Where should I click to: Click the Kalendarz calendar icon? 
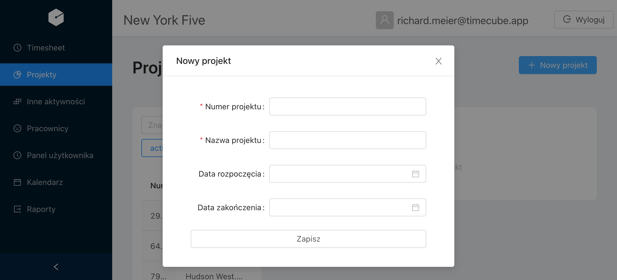click(x=17, y=182)
